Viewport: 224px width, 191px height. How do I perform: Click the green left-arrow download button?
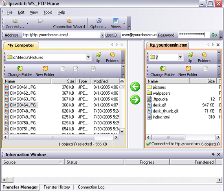pos(135,87)
